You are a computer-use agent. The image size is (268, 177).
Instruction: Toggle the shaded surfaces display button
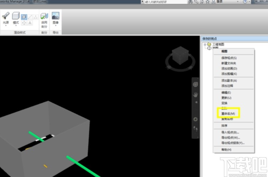(x=24, y=17)
